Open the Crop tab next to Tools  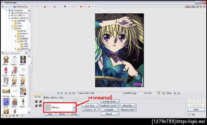click(54, 97)
